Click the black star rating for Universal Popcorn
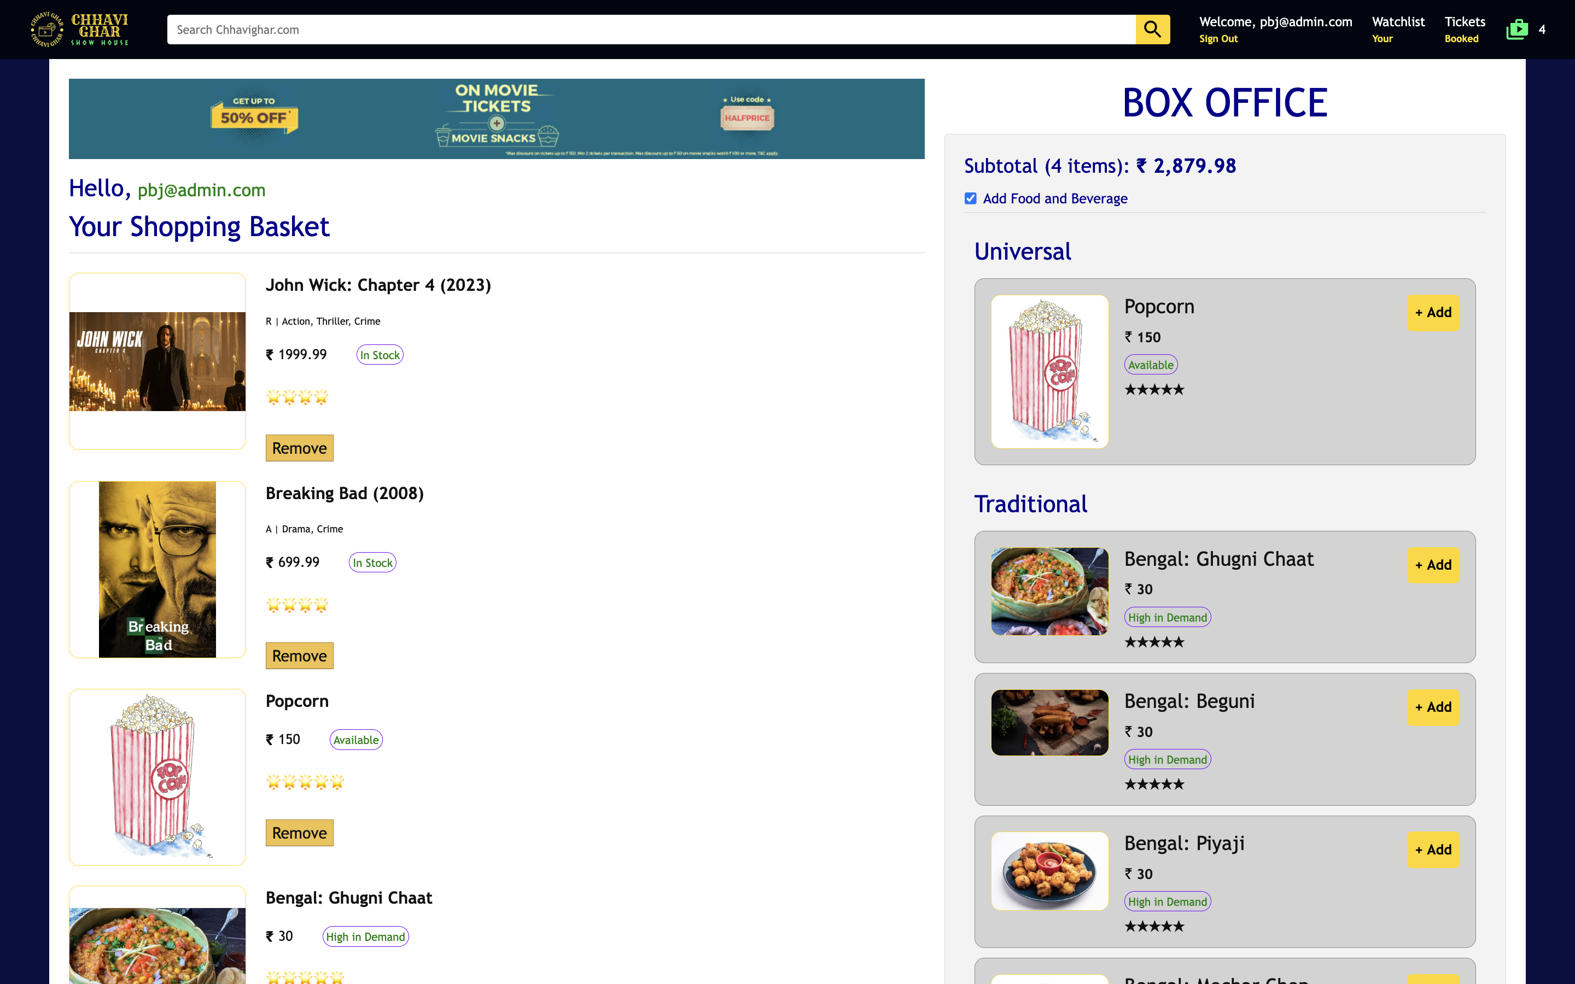 1154,390
